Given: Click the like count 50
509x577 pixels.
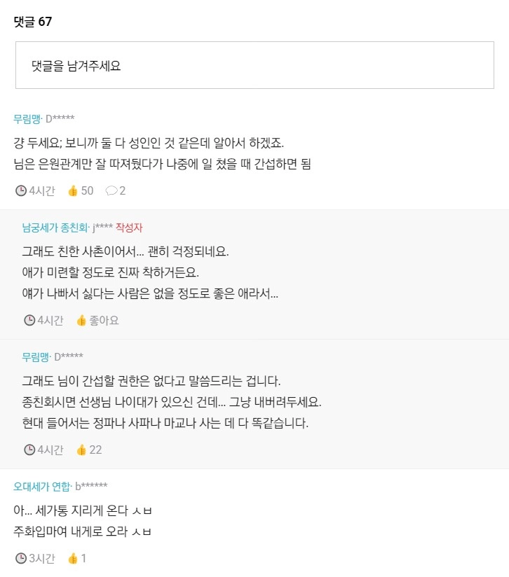Looking at the screenshot, I should coord(87,190).
